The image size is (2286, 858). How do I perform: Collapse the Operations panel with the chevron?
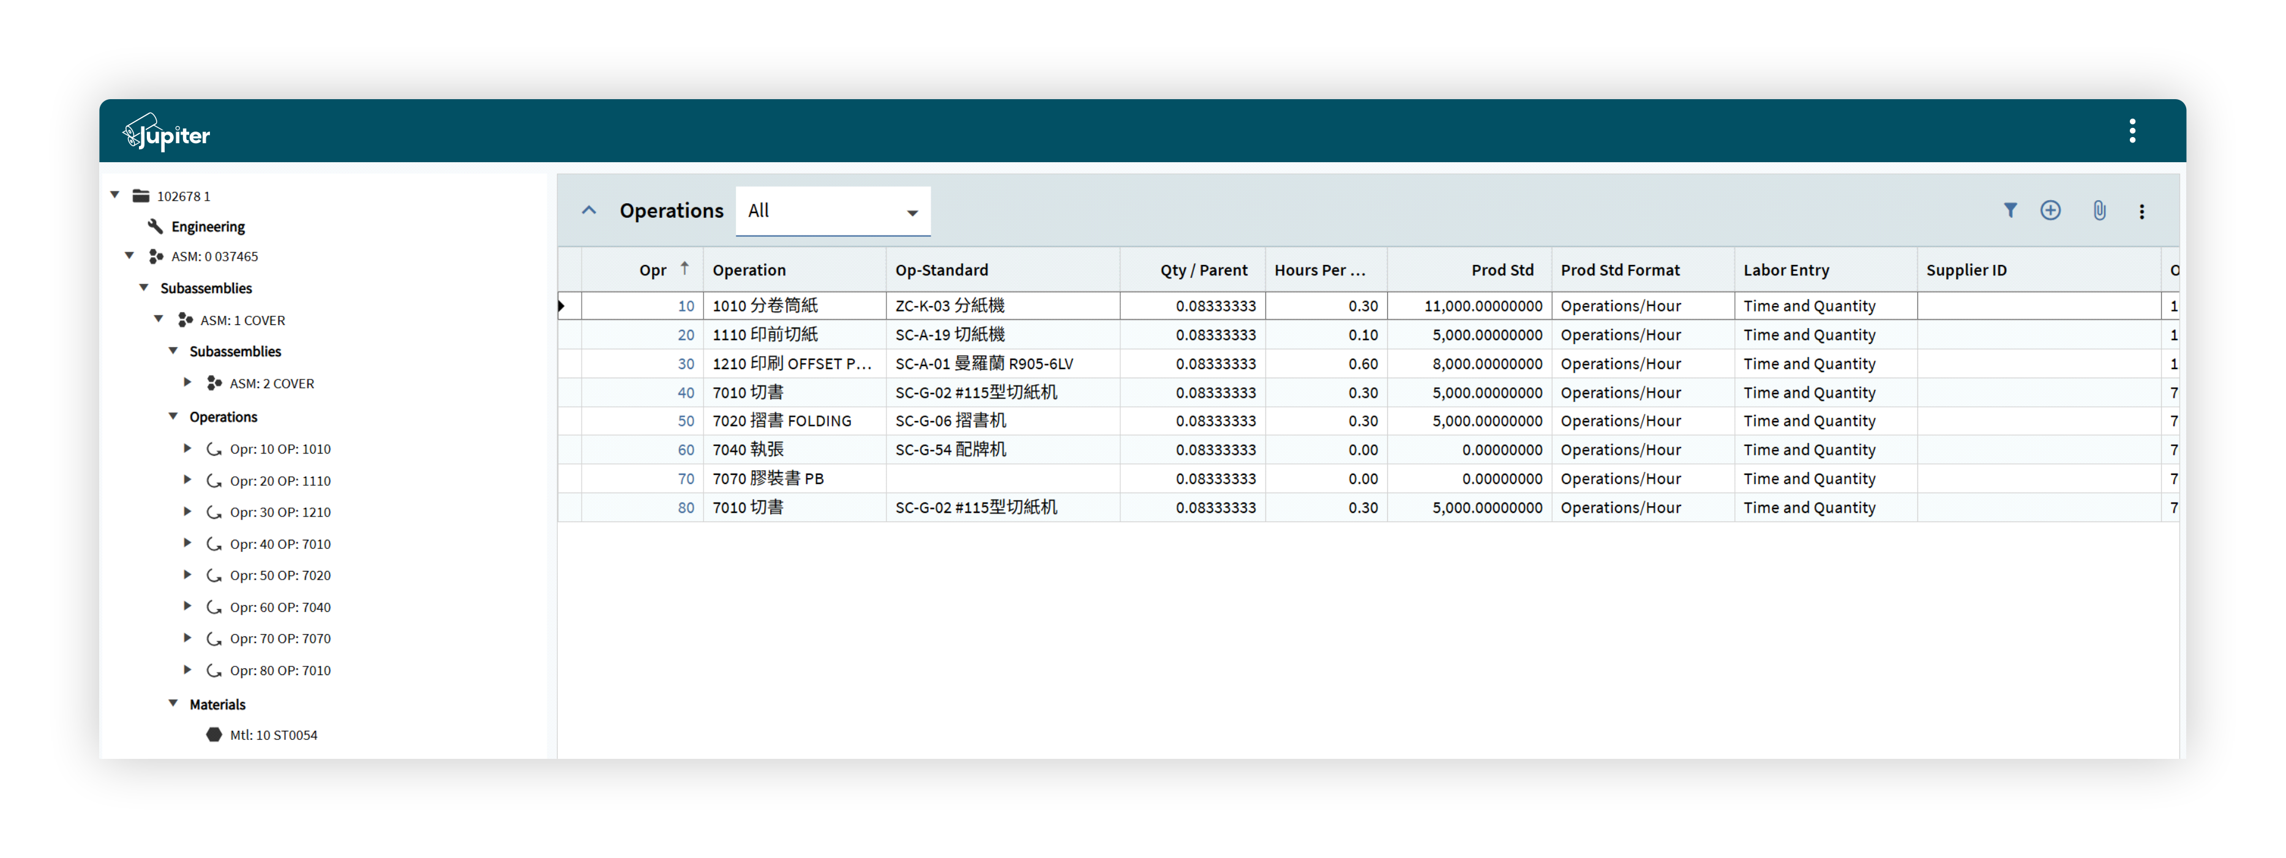[x=589, y=211]
